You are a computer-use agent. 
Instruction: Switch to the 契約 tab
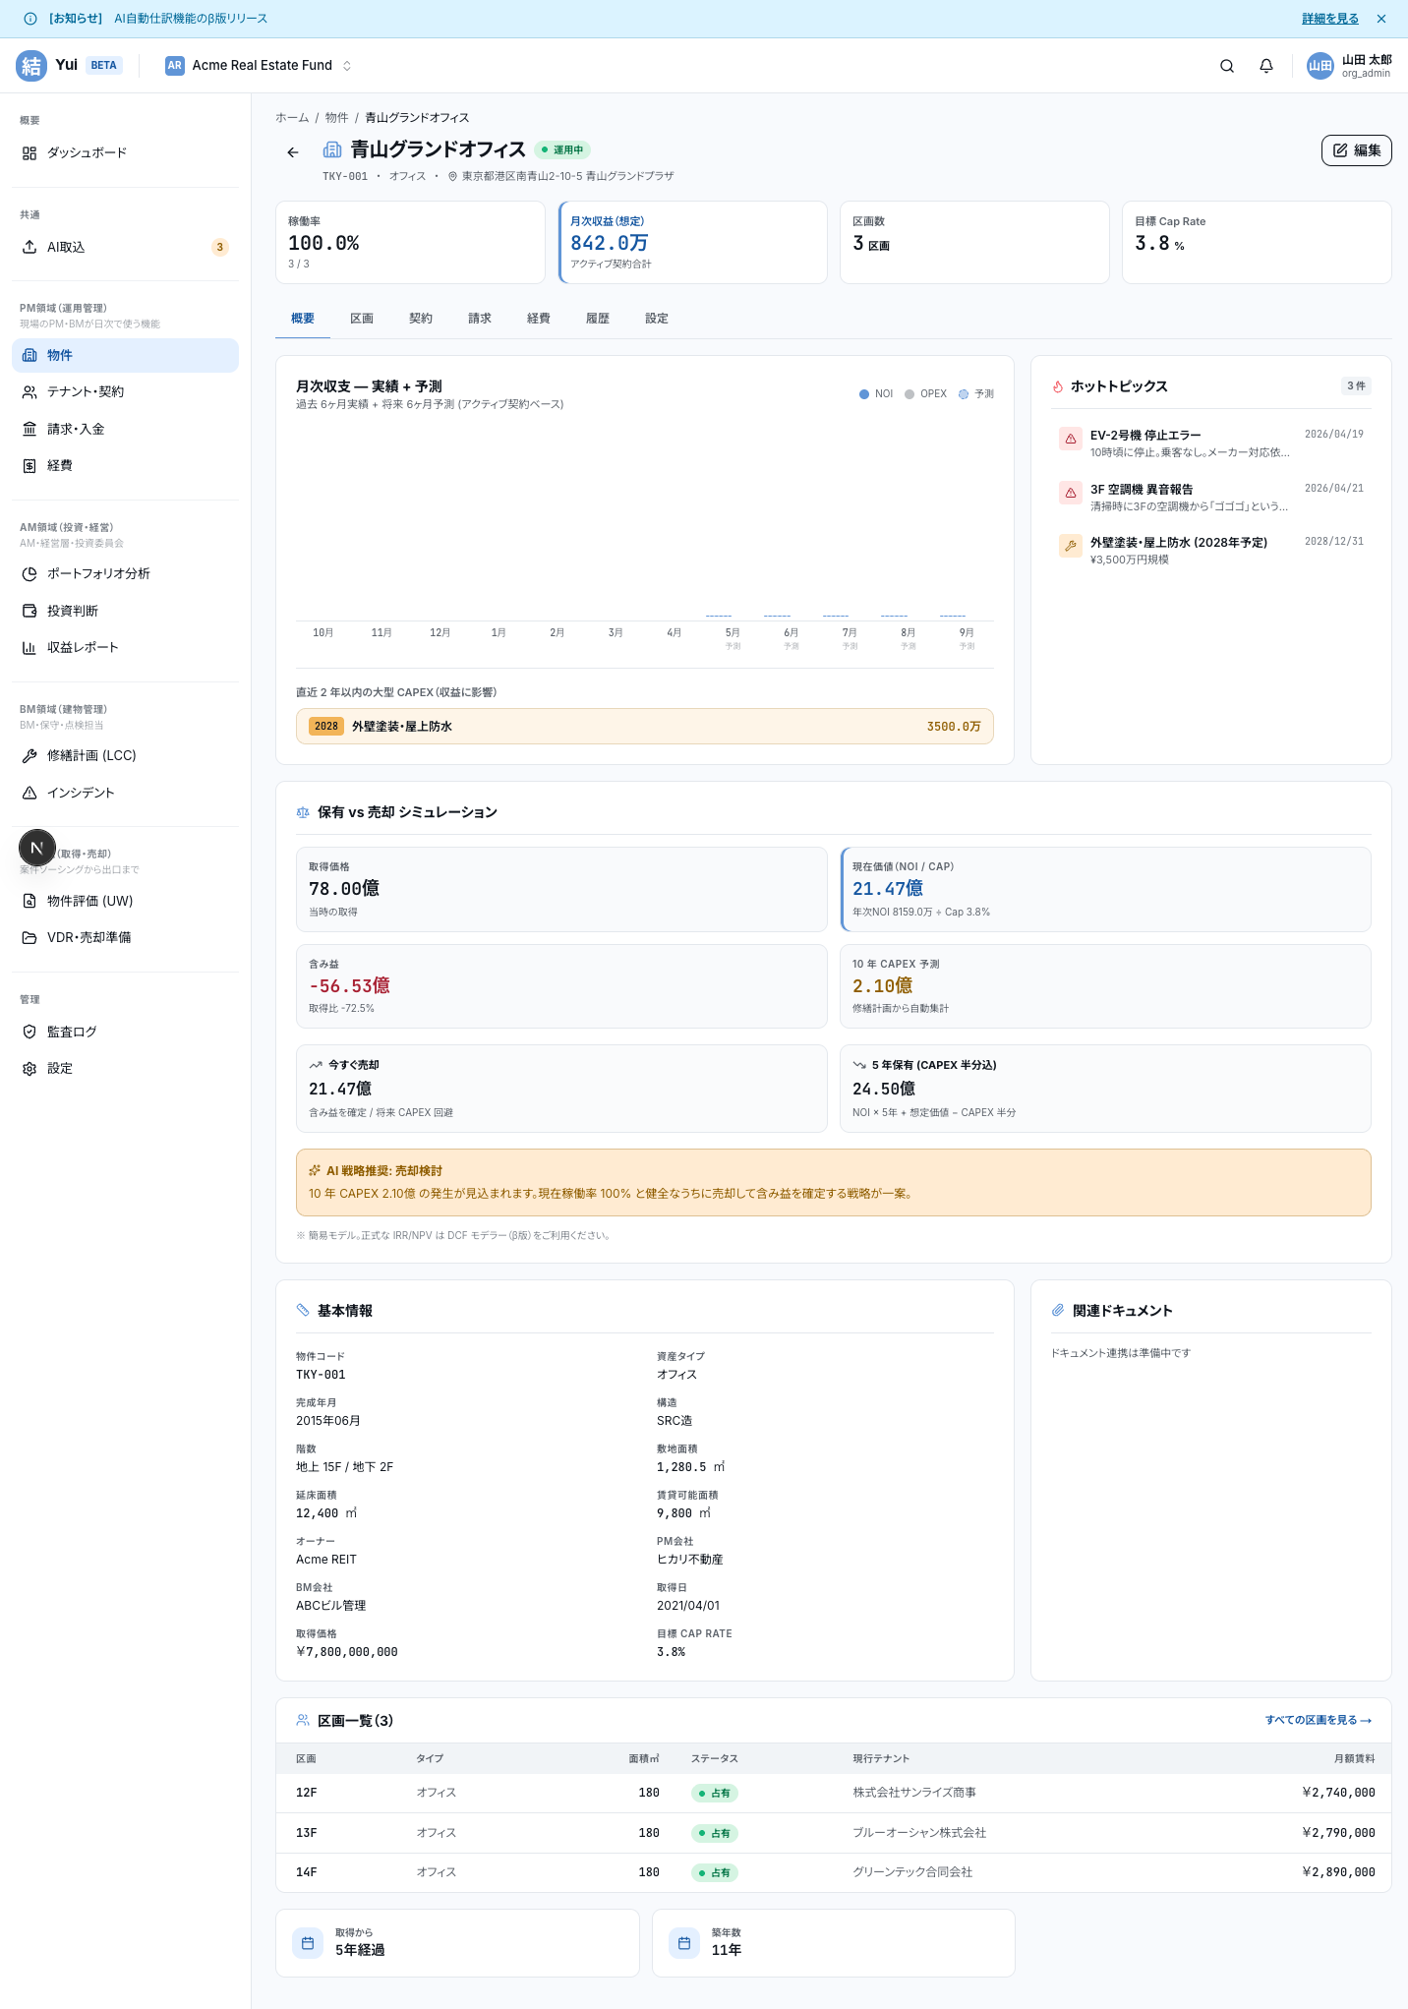[421, 319]
